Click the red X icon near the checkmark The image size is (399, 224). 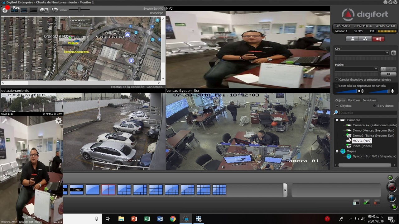[x=376, y=203]
